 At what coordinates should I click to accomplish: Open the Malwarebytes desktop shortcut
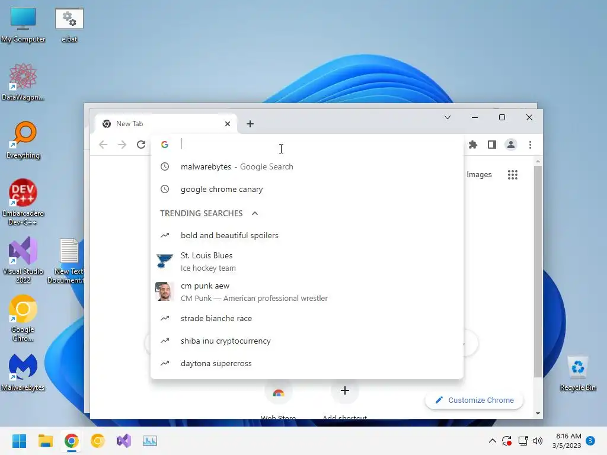click(x=23, y=372)
